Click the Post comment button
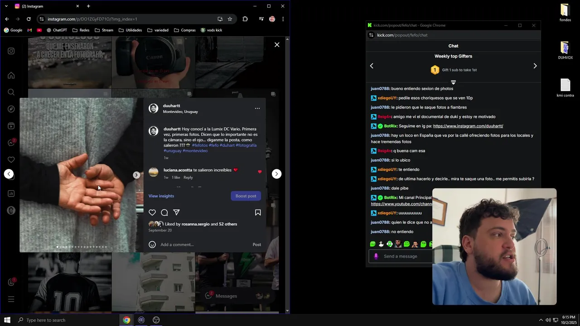 point(257,244)
